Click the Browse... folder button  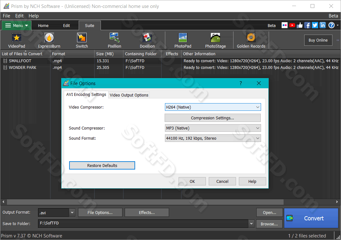coord(269,224)
